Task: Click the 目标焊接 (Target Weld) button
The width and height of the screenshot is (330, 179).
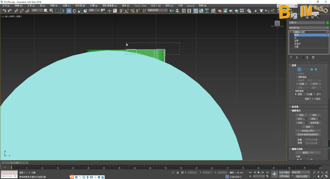Action: point(314,123)
